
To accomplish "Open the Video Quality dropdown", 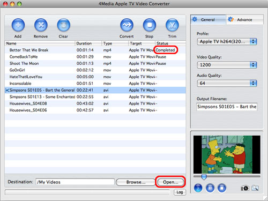I will tap(227, 65).
